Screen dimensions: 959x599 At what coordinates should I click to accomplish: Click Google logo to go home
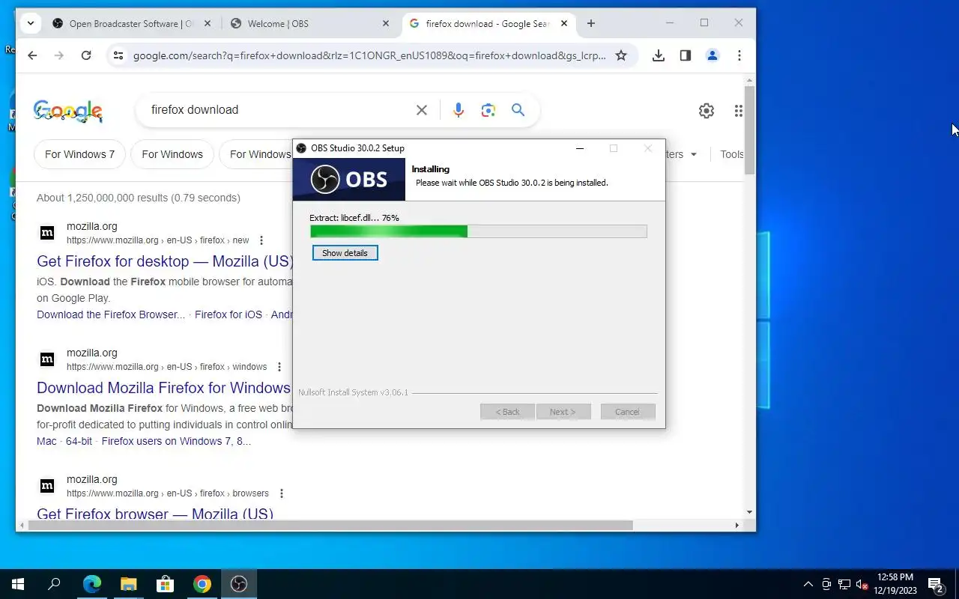click(x=68, y=112)
